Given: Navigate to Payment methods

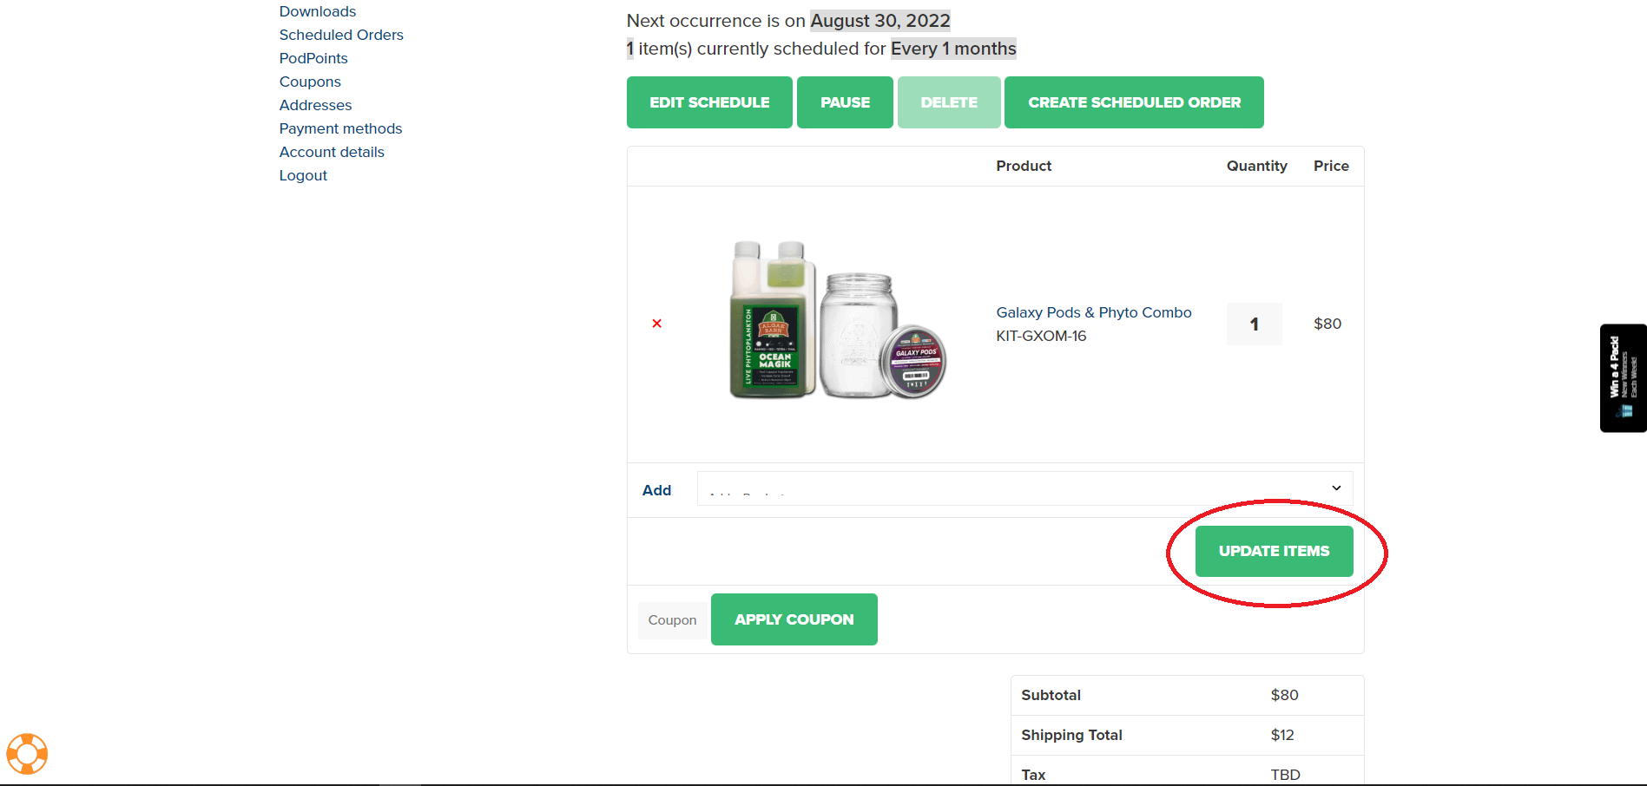Looking at the screenshot, I should pyautogui.click(x=340, y=128).
